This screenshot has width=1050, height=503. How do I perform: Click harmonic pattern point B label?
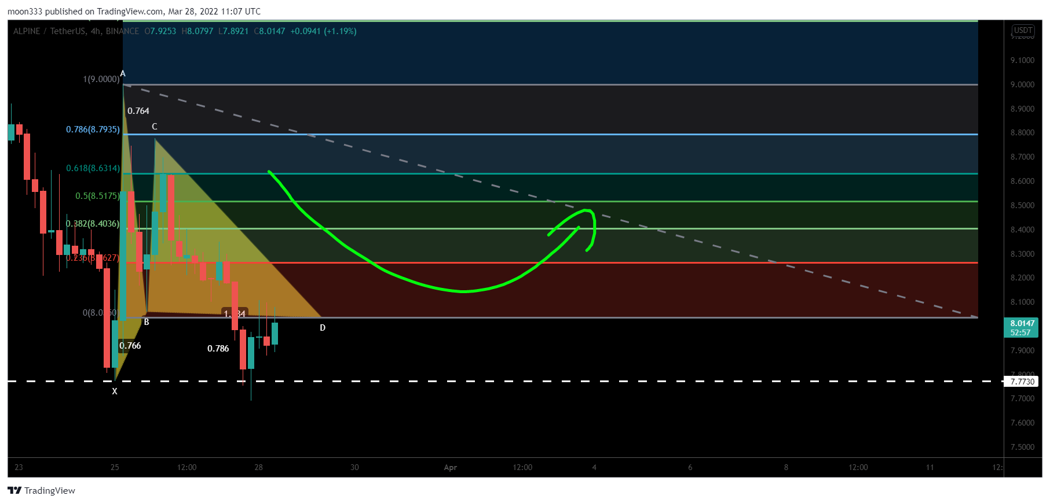[147, 322]
